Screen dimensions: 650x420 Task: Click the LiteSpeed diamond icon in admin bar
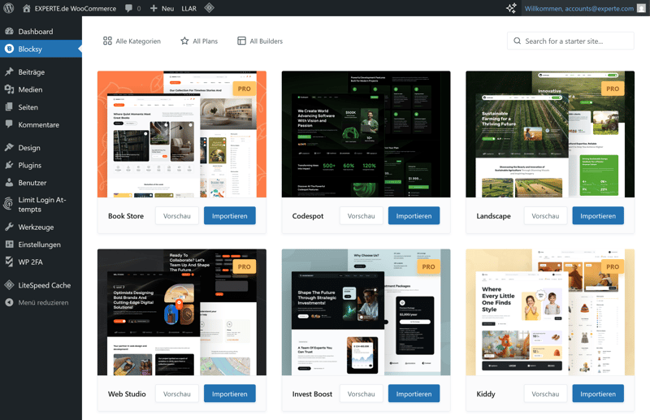click(x=209, y=8)
